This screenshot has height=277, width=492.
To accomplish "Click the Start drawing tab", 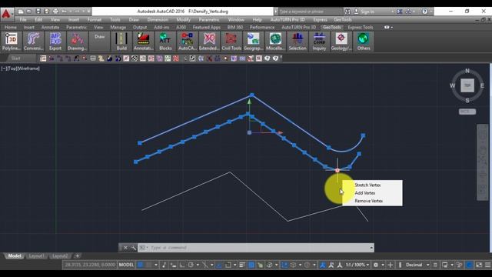I will pos(15,58).
